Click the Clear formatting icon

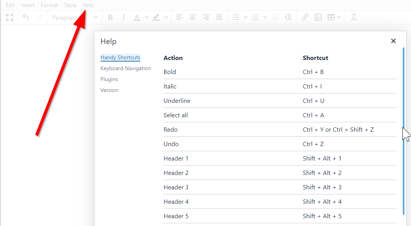[354, 17]
